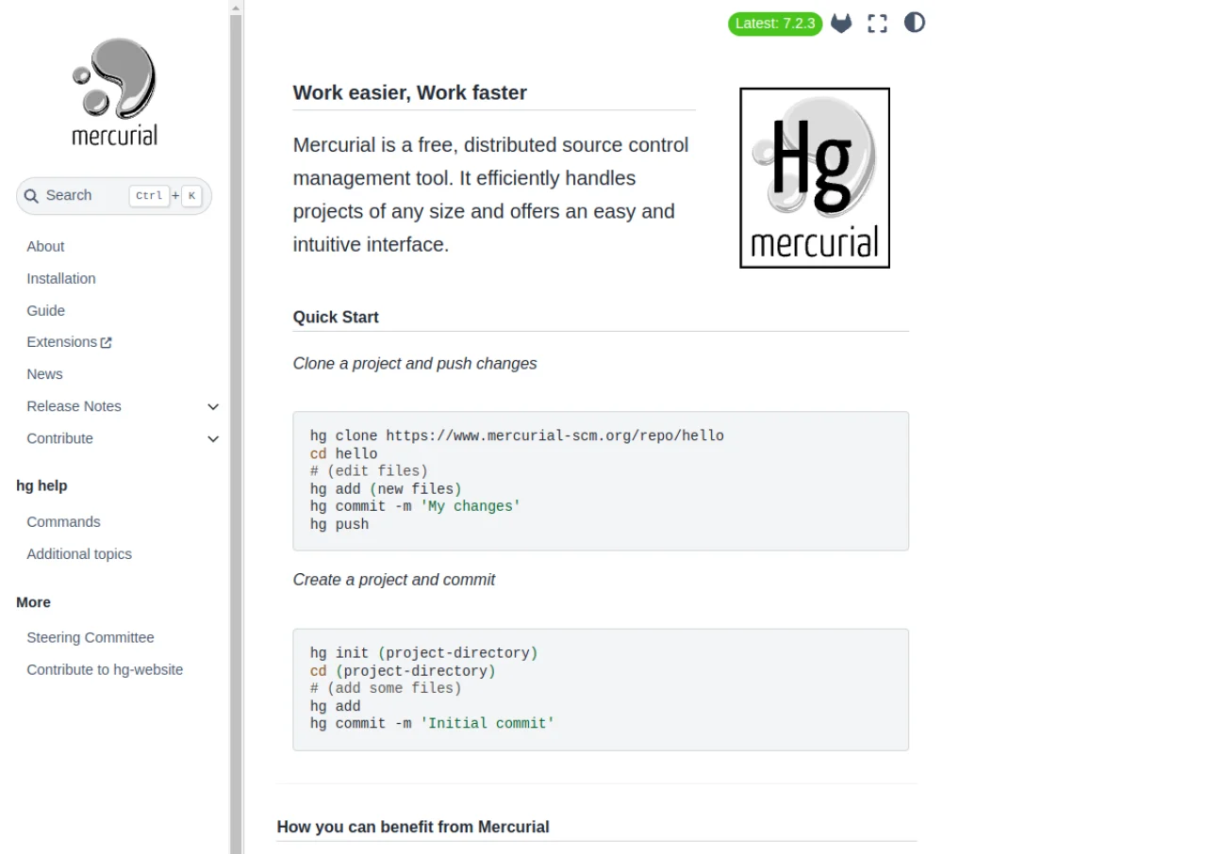
Task: Click the "hg commit -m 'Initial commit'" line
Action: [432, 724]
